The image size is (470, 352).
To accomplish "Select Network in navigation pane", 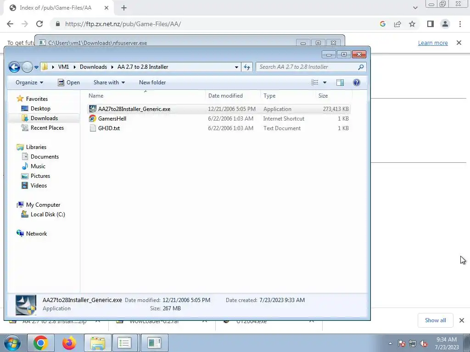I will coord(36,233).
